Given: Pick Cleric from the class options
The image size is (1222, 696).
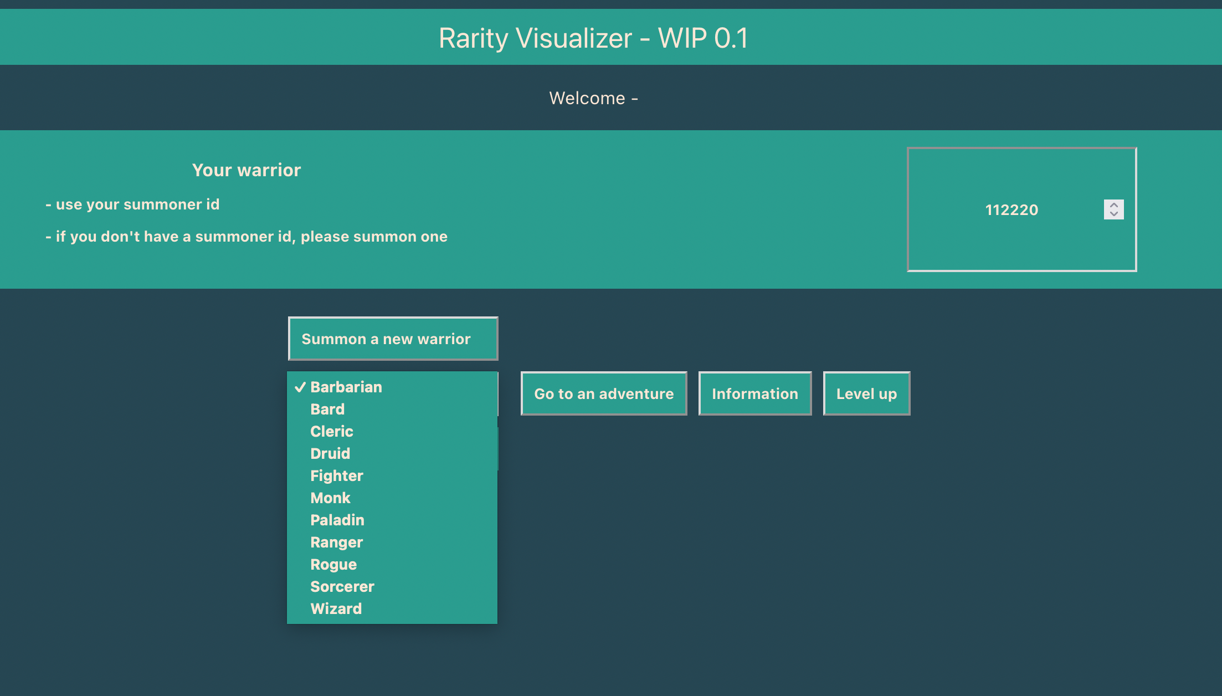Looking at the screenshot, I should [x=331, y=431].
